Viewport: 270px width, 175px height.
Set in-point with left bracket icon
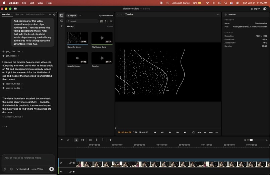point(96,140)
